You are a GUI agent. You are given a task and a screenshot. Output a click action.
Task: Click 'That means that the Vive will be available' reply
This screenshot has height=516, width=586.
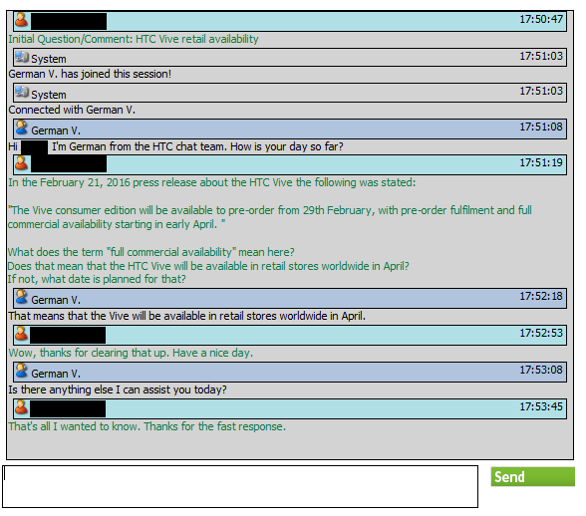point(187,316)
